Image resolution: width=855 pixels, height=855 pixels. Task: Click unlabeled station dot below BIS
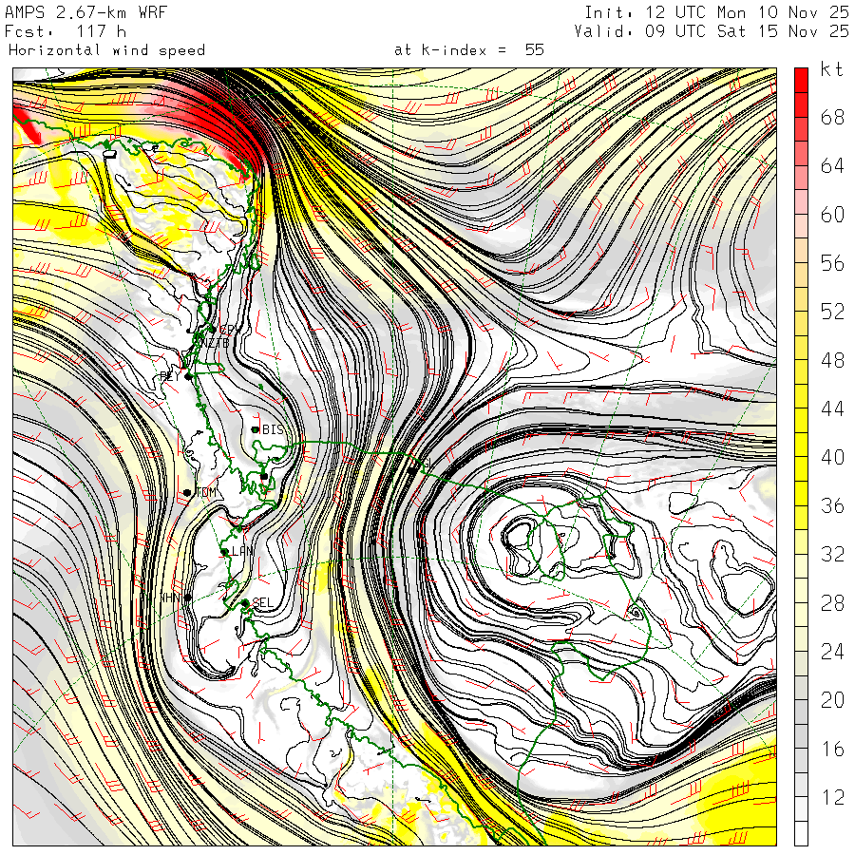click(x=264, y=475)
